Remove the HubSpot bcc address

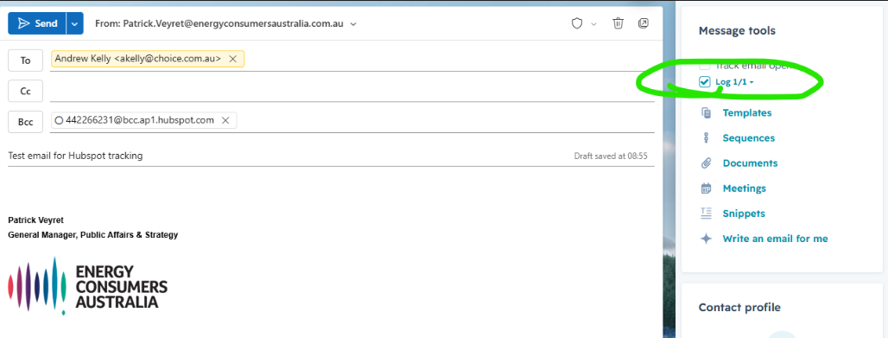click(225, 120)
